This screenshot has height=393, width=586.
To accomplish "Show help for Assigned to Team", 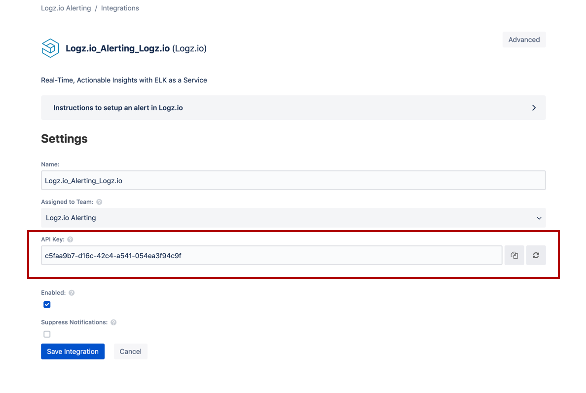I will click(99, 202).
